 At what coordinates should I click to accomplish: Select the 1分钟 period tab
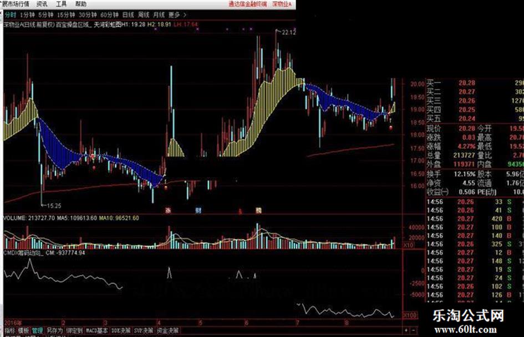tap(27, 15)
